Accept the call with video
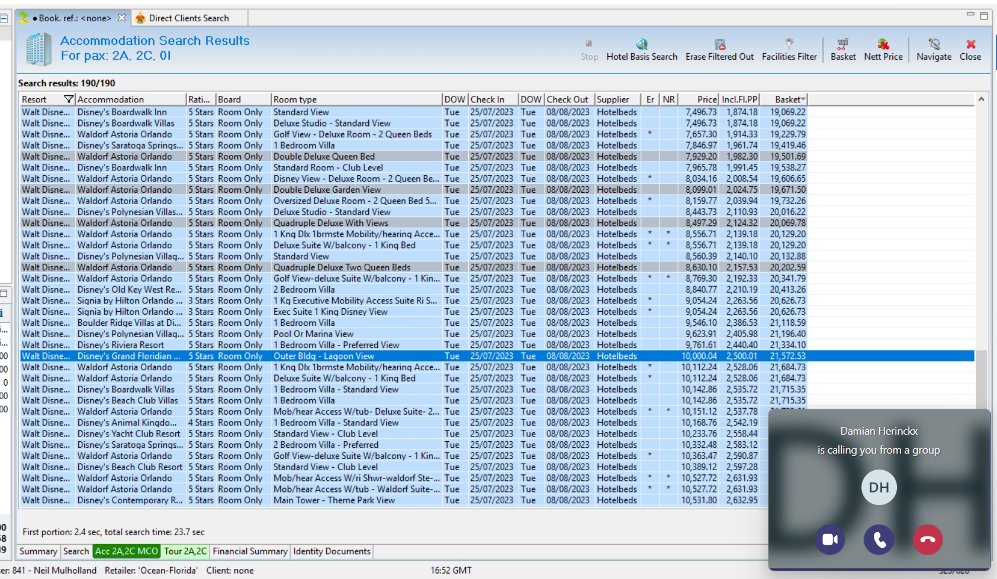The height and width of the screenshot is (579, 997). (830, 539)
